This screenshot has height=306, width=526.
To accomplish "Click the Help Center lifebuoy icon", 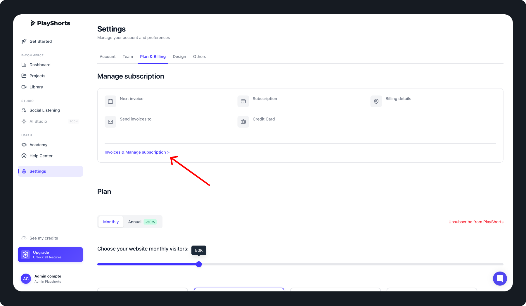I will (24, 156).
